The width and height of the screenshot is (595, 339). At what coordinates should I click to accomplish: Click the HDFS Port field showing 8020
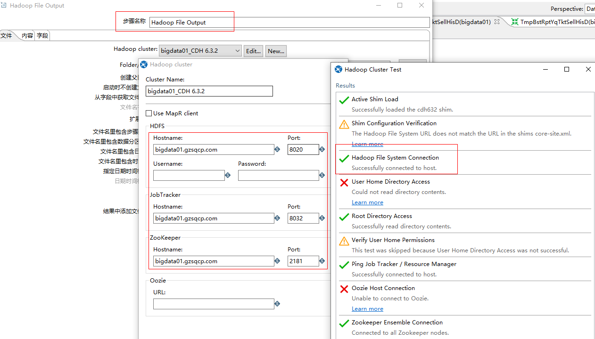(x=303, y=150)
